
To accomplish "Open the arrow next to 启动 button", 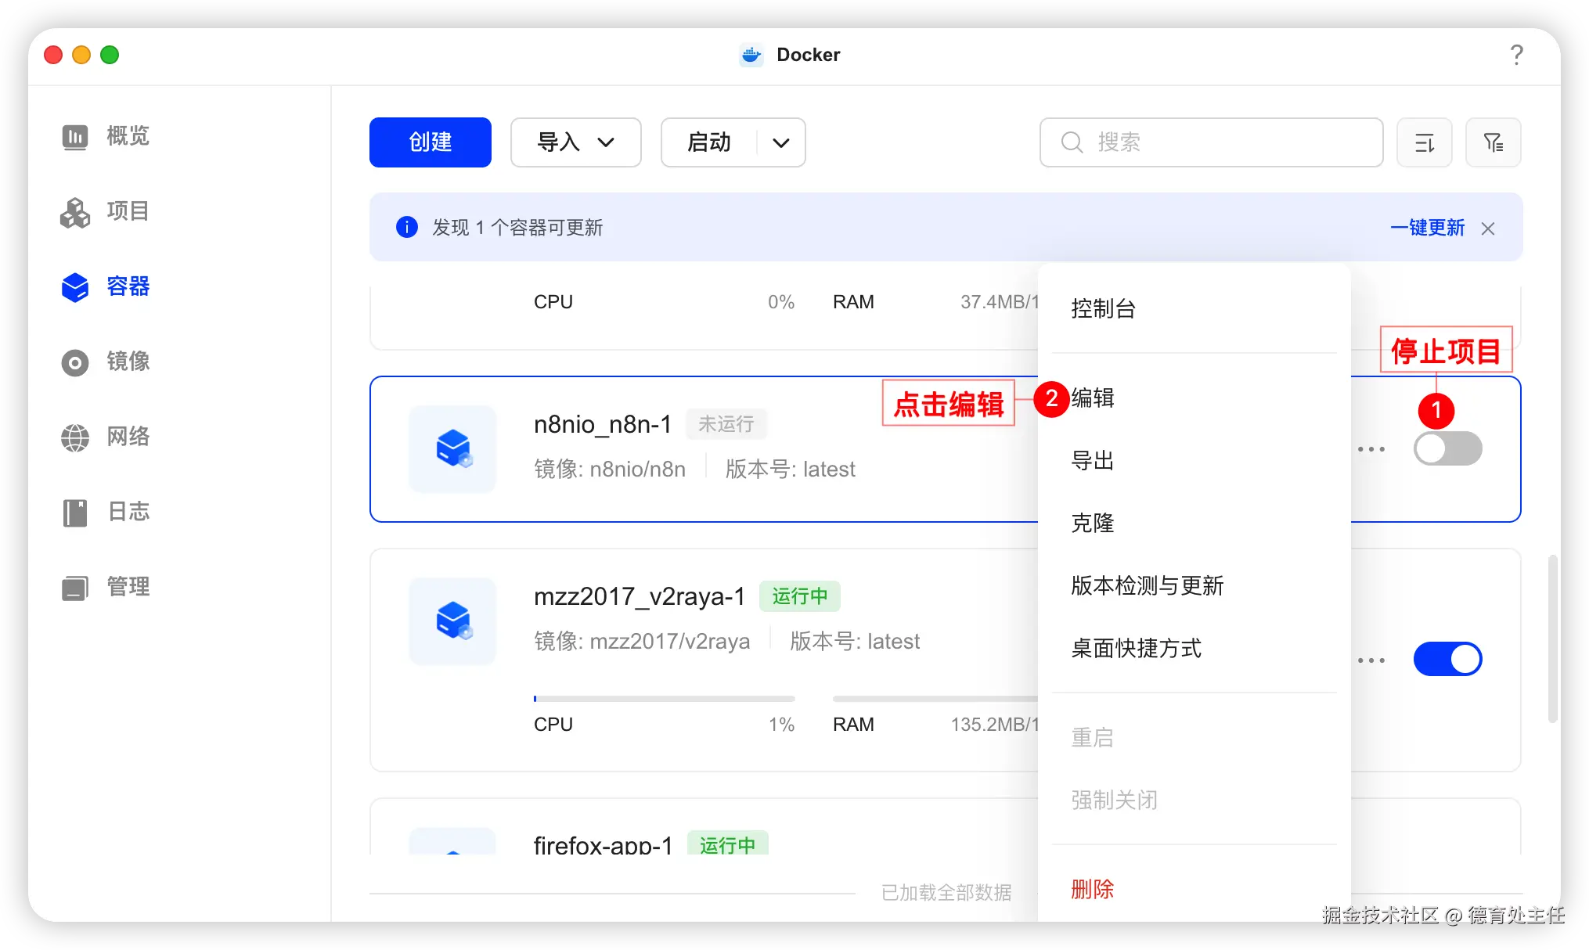I will point(780,142).
